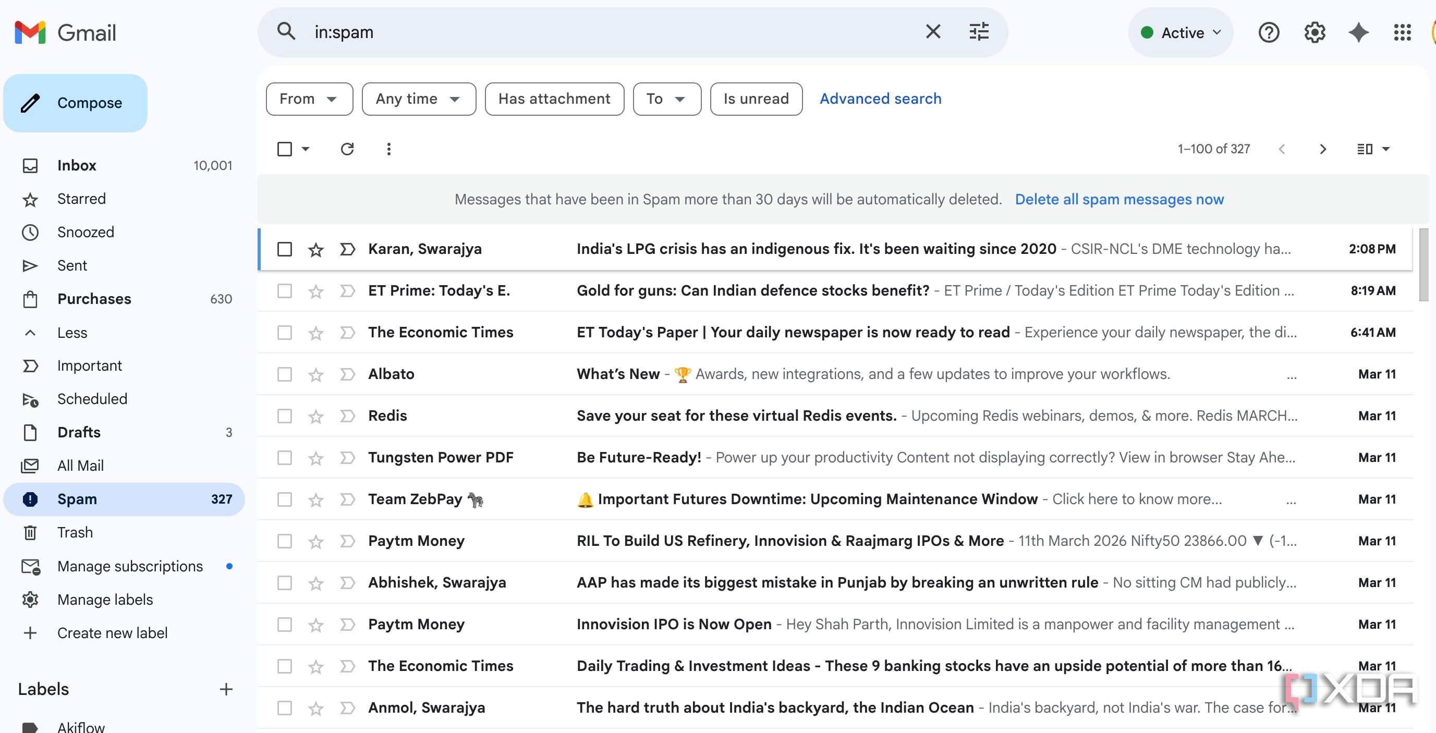
Task: Add a new label with the Labels plus icon
Action: [x=226, y=689]
